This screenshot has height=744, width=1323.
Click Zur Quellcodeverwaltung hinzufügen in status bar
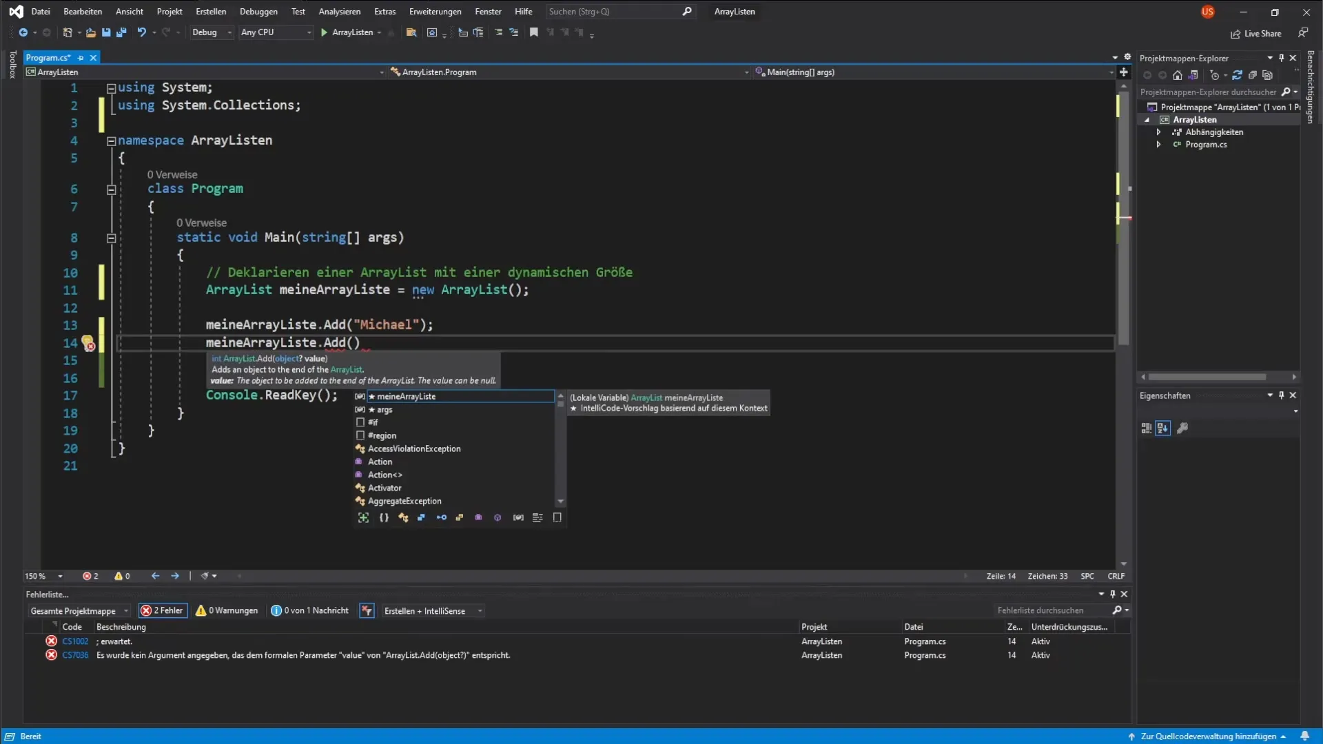click(x=1207, y=736)
